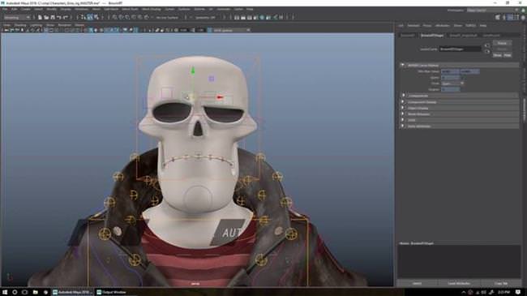Viewport: 527px width, 296px height.
Task: Click the output connection arrow below the input arrow
Action: click(x=487, y=51)
